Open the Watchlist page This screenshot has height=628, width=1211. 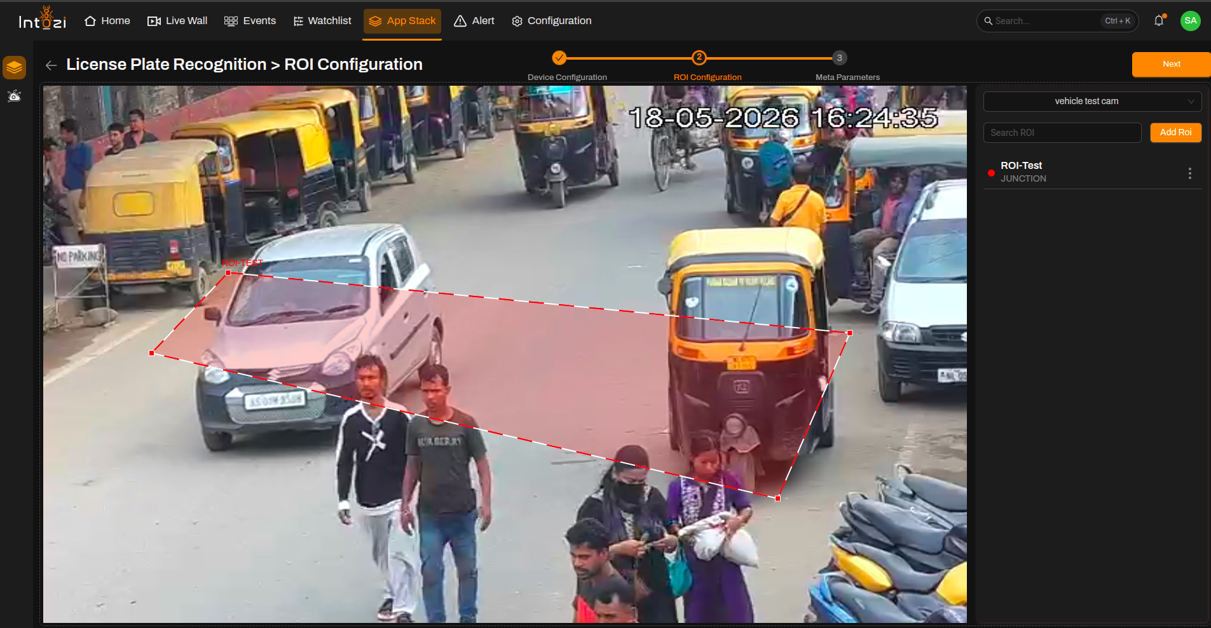pyautogui.click(x=322, y=21)
